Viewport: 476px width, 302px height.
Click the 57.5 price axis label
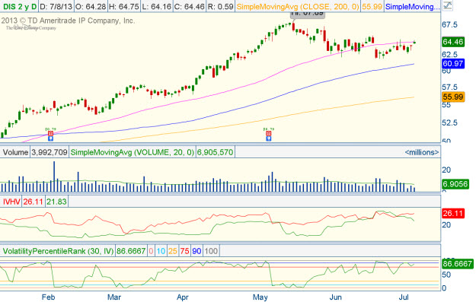point(450,87)
